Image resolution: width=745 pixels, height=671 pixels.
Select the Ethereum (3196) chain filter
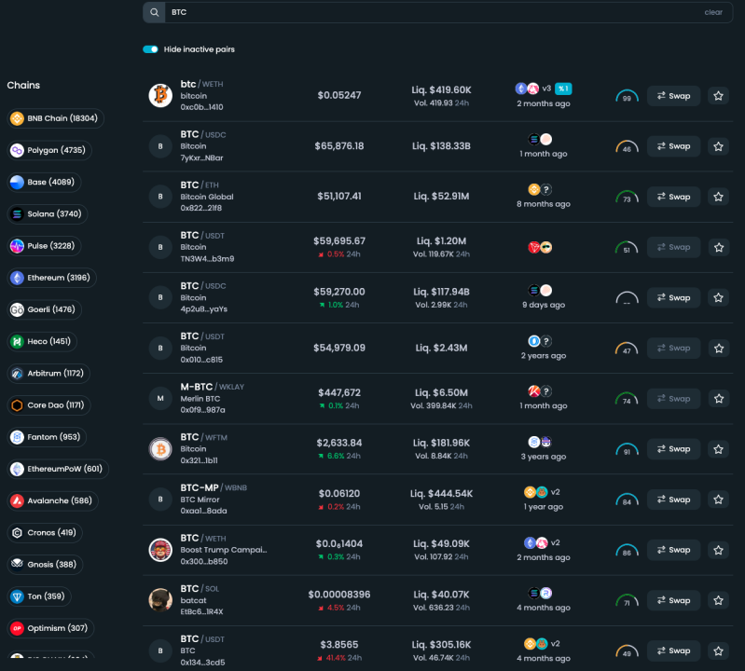[x=52, y=278]
